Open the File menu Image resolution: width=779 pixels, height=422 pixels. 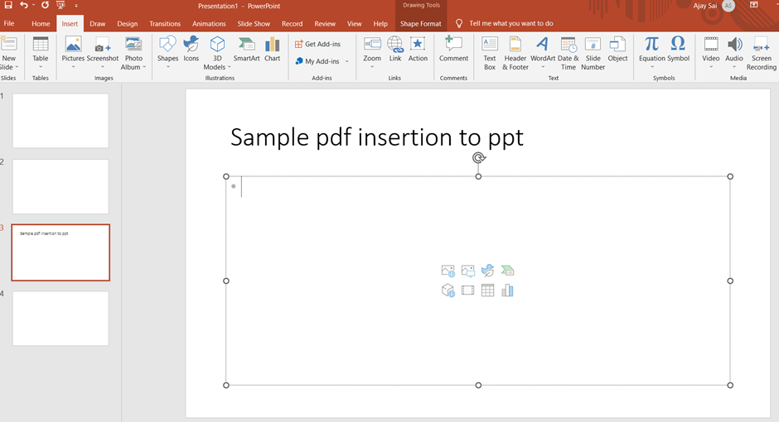(9, 23)
